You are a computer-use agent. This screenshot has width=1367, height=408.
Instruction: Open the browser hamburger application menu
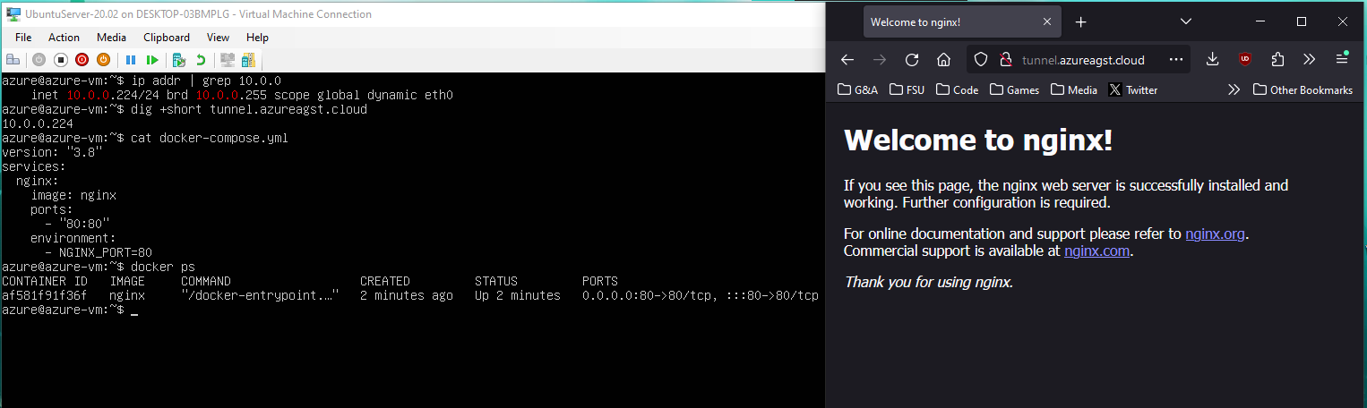1342,60
